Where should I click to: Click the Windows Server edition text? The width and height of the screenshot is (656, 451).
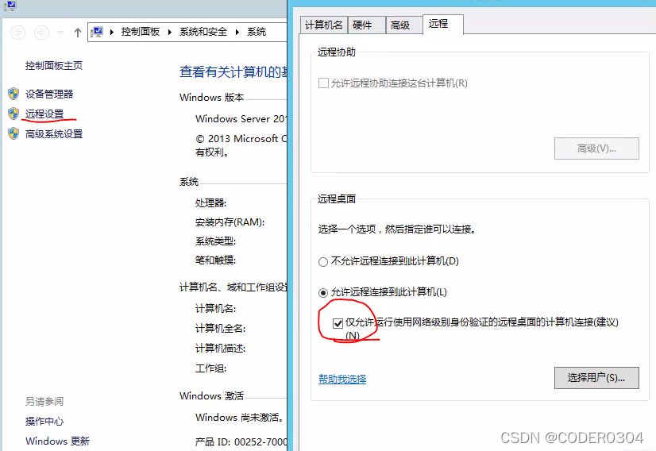pos(241,119)
